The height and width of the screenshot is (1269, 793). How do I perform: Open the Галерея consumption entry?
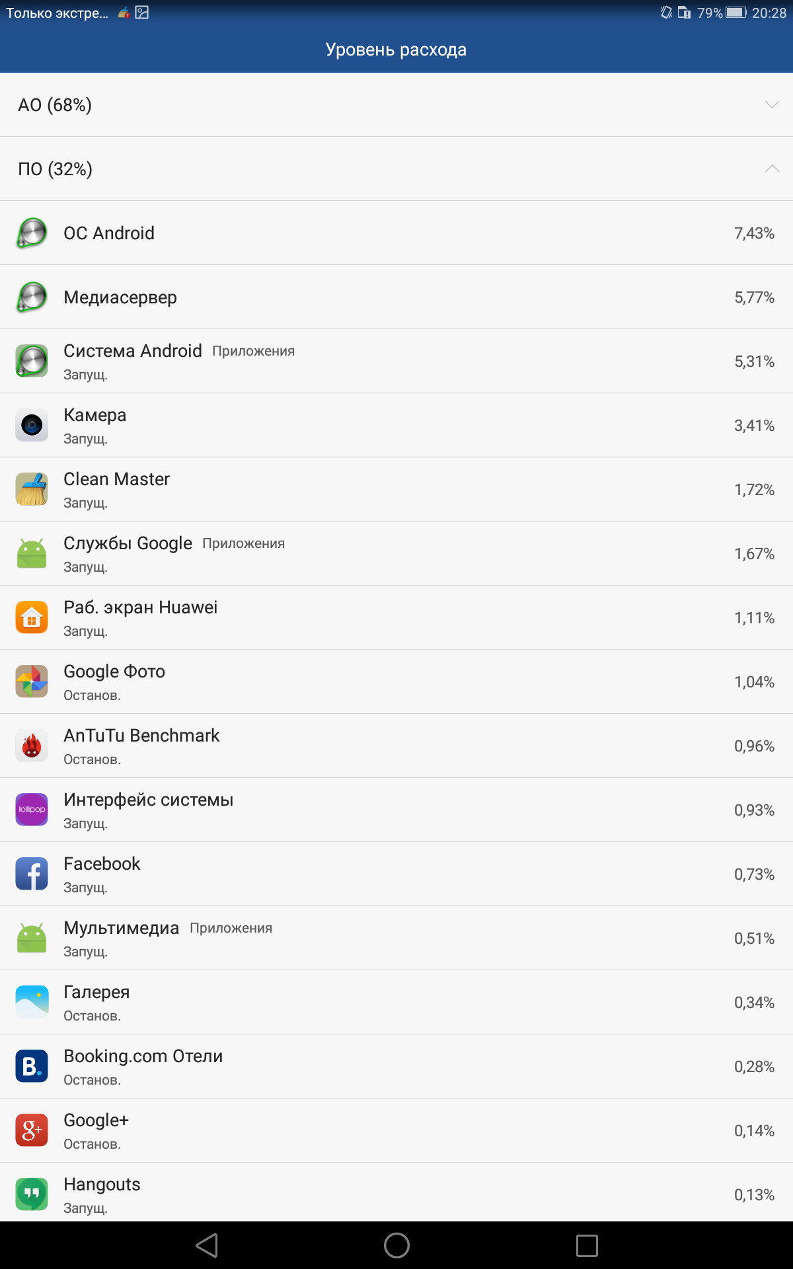(x=397, y=1003)
